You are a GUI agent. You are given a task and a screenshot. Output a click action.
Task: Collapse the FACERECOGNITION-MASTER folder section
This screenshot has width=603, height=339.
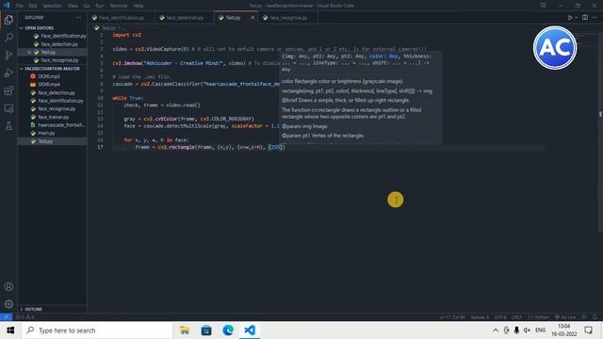[x=52, y=69]
